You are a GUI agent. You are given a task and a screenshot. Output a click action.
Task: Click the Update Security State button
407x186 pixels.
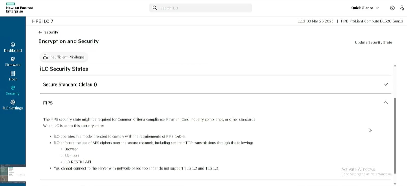click(373, 42)
